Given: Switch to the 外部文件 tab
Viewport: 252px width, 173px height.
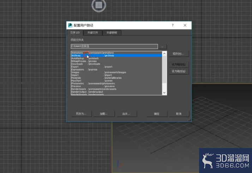Looking at the screenshot, I should pyautogui.click(x=92, y=33).
